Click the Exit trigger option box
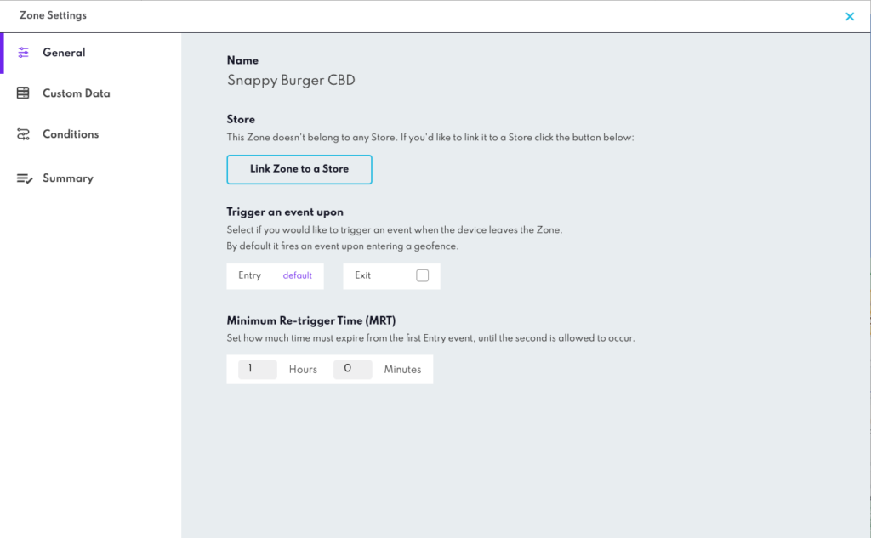This screenshot has height=538, width=871. pos(391,276)
